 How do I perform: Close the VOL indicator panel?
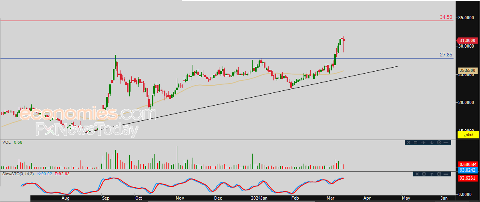coord(409,142)
